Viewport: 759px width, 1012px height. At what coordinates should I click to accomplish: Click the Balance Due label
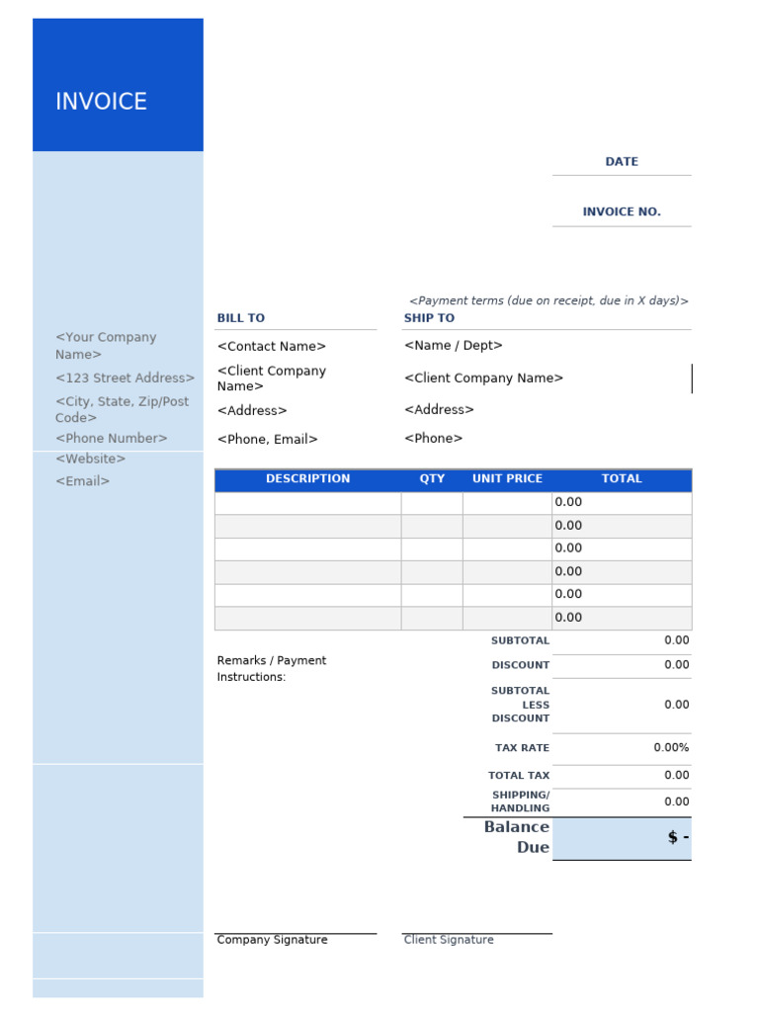click(517, 837)
